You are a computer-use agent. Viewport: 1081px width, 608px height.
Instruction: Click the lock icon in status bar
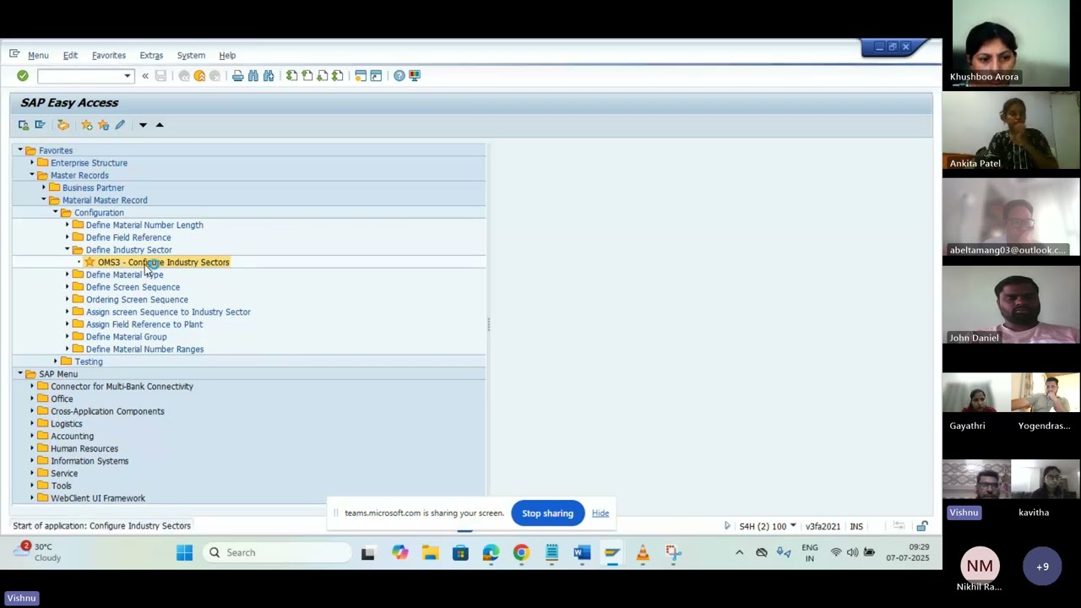pos(922,526)
